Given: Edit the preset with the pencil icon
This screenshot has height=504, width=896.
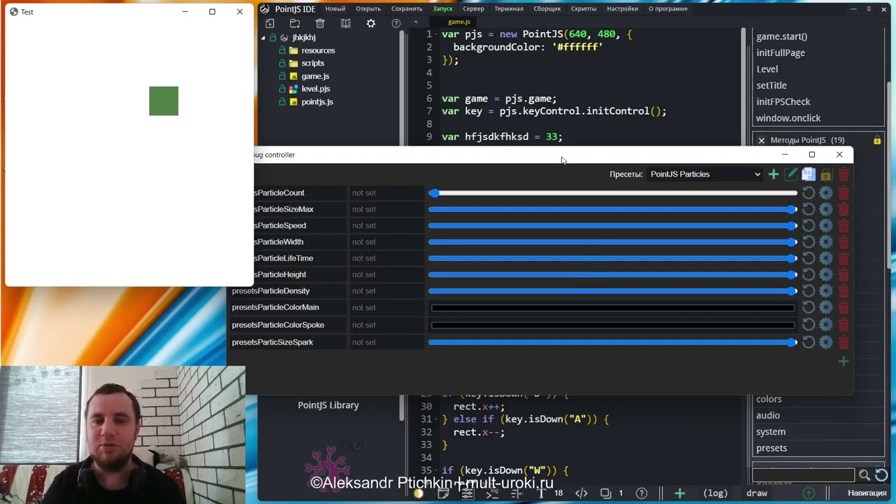Looking at the screenshot, I should [x=792, y=174].
